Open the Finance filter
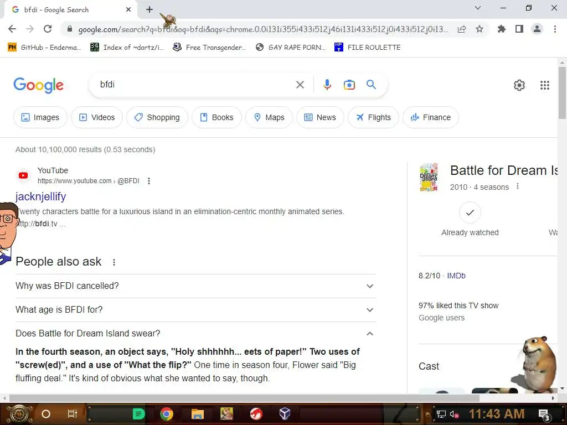This screenshot has width=567, height=425. point(431,117)
